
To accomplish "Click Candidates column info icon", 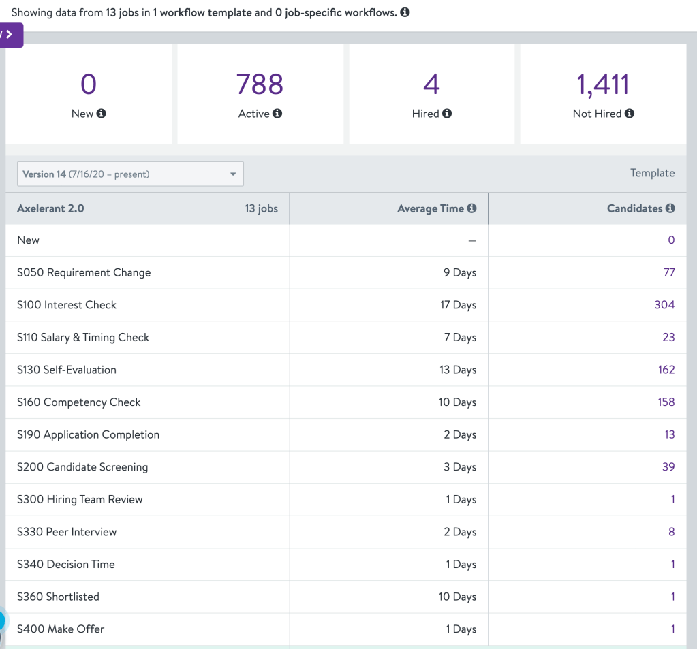I will coord(670,208).
